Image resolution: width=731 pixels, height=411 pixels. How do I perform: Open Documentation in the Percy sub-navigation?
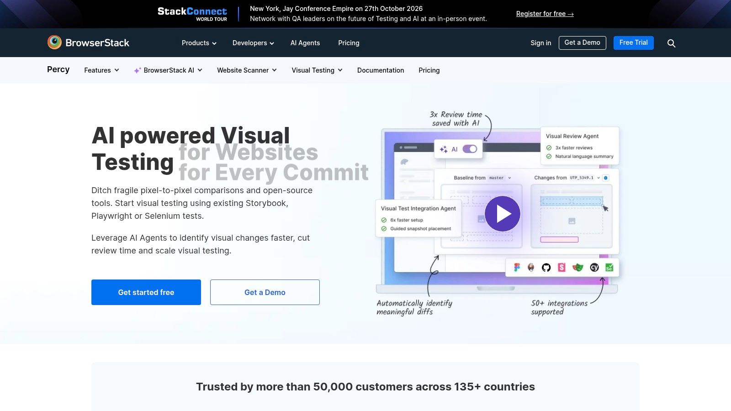tap(381, 70)
